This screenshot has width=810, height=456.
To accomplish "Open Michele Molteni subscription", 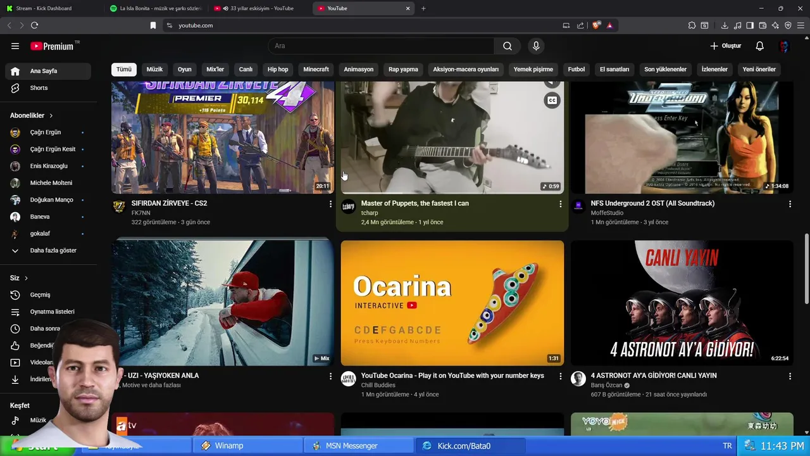I will (x=48, y=182).
